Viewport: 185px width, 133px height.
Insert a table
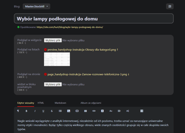pos(85,111)
